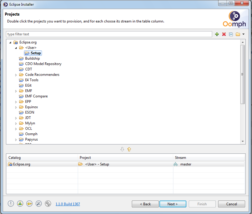This screenshot has width=252, height=214.
Task: Expand the Papyrus tree node
Action: point(16,140)
